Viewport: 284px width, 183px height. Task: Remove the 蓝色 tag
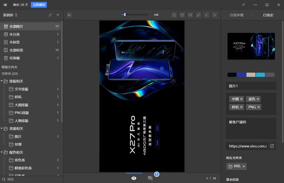point(258,99)
